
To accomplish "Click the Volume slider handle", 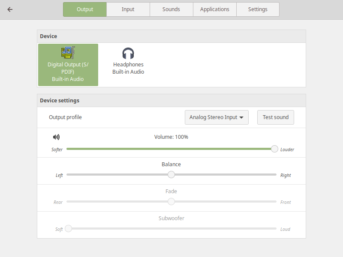I will pos(274,149).
